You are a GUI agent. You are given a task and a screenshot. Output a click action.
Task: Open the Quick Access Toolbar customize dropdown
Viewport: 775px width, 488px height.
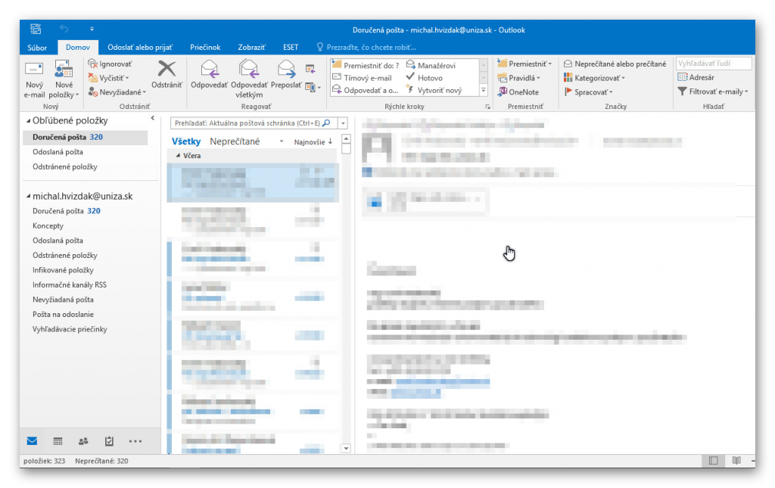coord(92,30)
